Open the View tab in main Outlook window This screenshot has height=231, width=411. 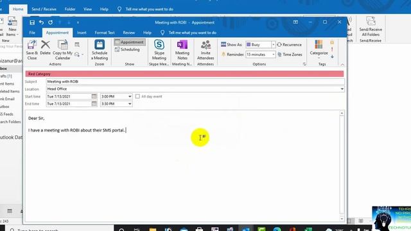click(87, 9)
